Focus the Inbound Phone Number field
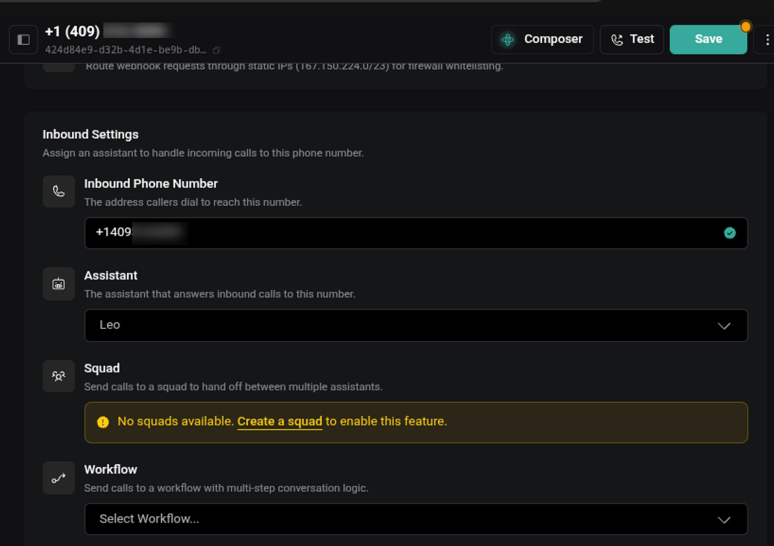 click(x=416, y=233)
